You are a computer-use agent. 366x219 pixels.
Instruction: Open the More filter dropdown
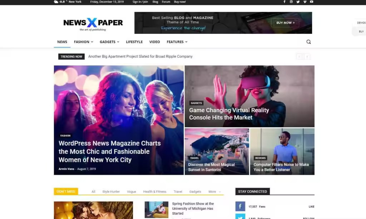(214, 192)
